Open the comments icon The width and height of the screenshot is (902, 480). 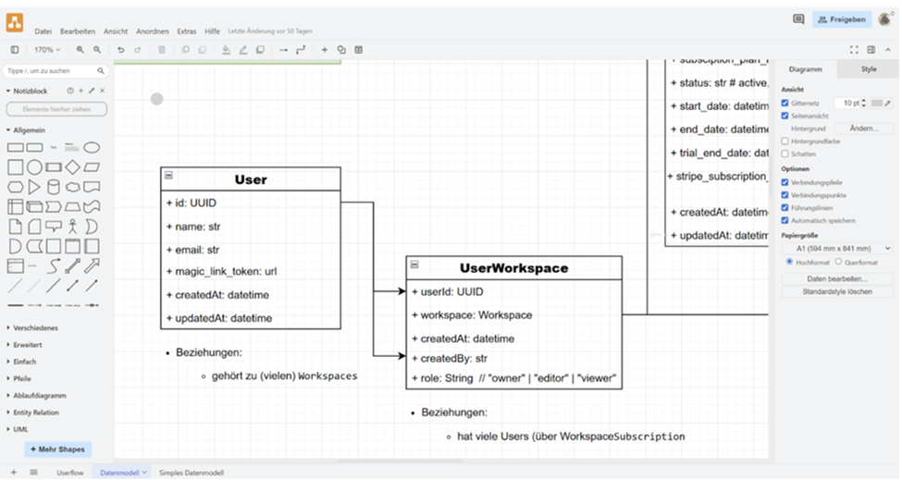coord(798,19)
